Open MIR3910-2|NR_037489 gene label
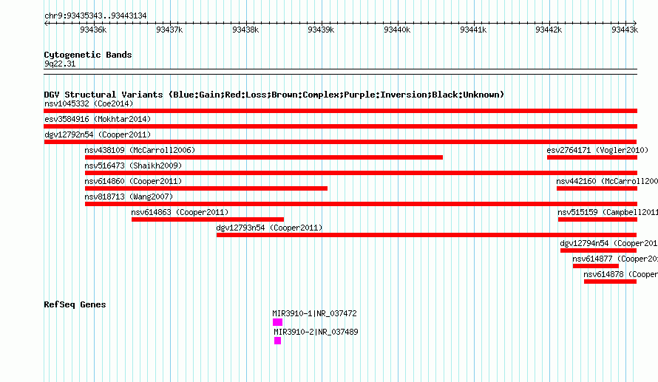This screenshot has width=658, height=382. [316, 332]
